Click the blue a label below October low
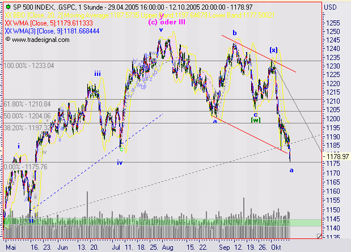351x252 pixels. coord(291,170)
